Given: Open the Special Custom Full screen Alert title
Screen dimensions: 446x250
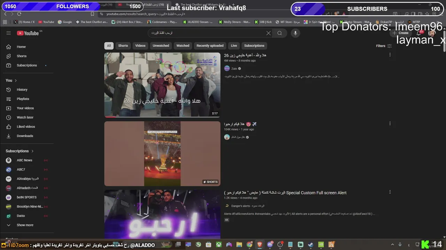Looking at the screenshot, I should [x=285, y=193].
